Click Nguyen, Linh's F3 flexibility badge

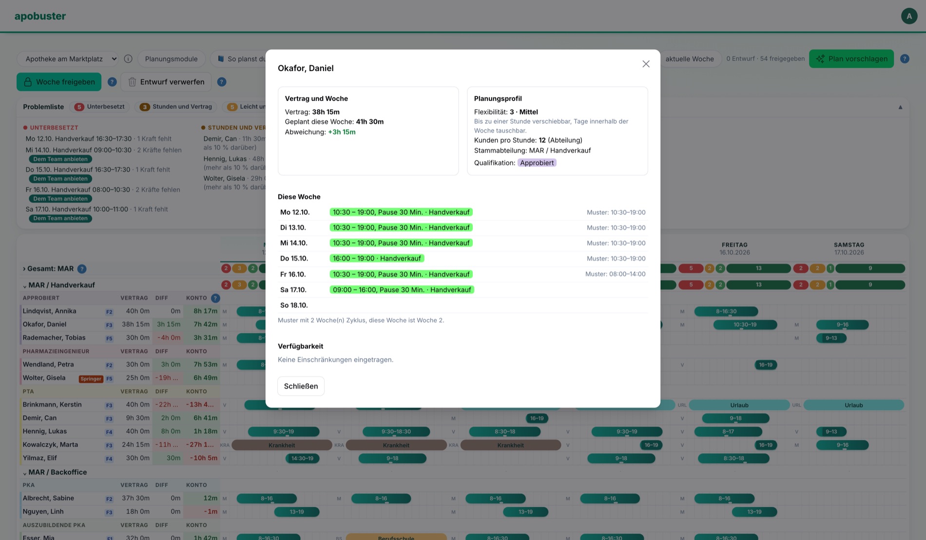click(109, 512)
